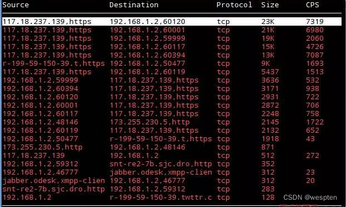Click the Size column header
The image size is (346, 207).
coord(270,5)
